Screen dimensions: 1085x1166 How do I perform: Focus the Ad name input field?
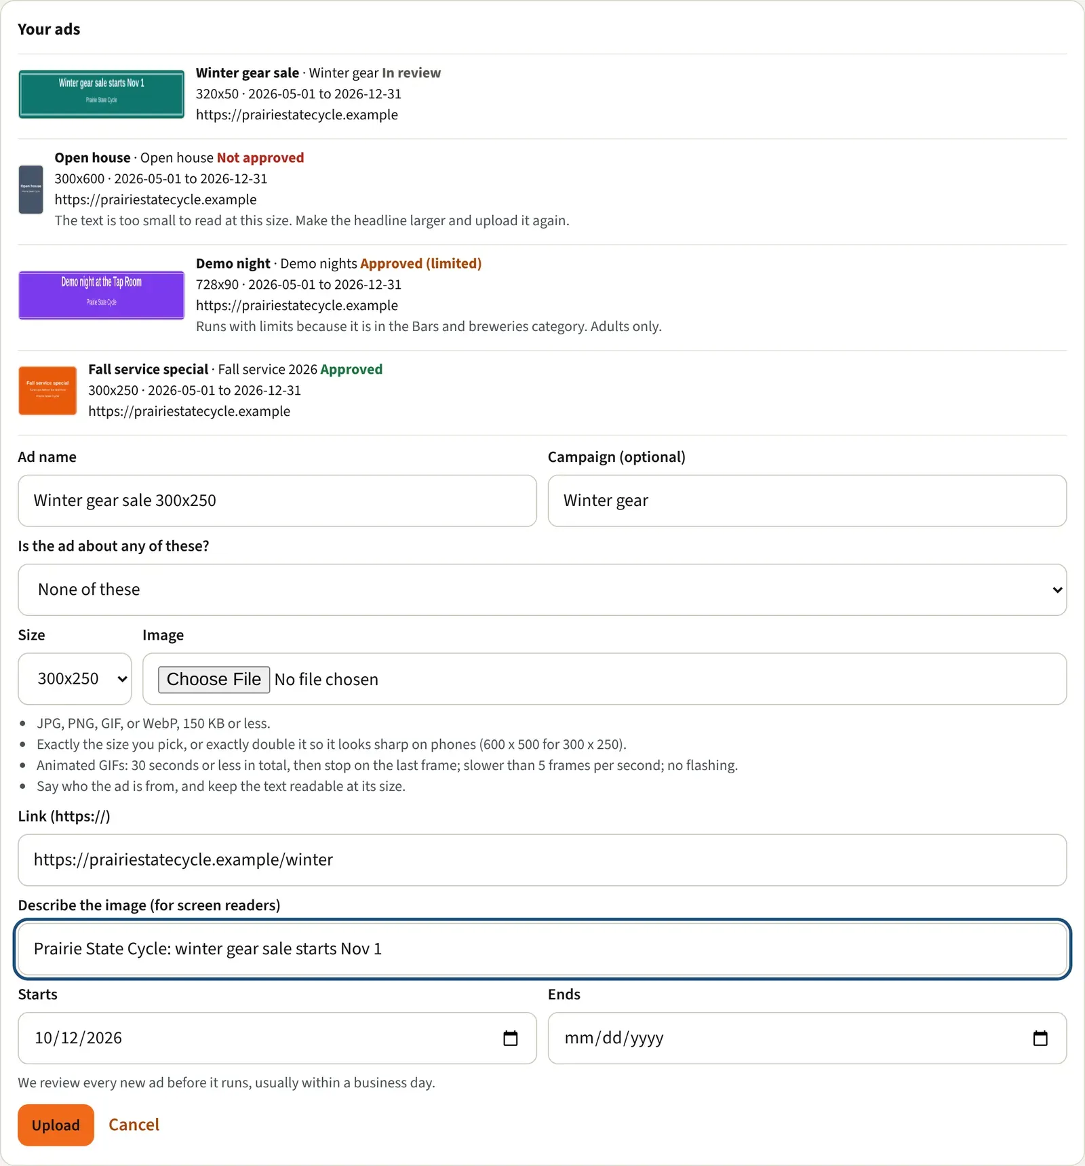click(277, 501)
